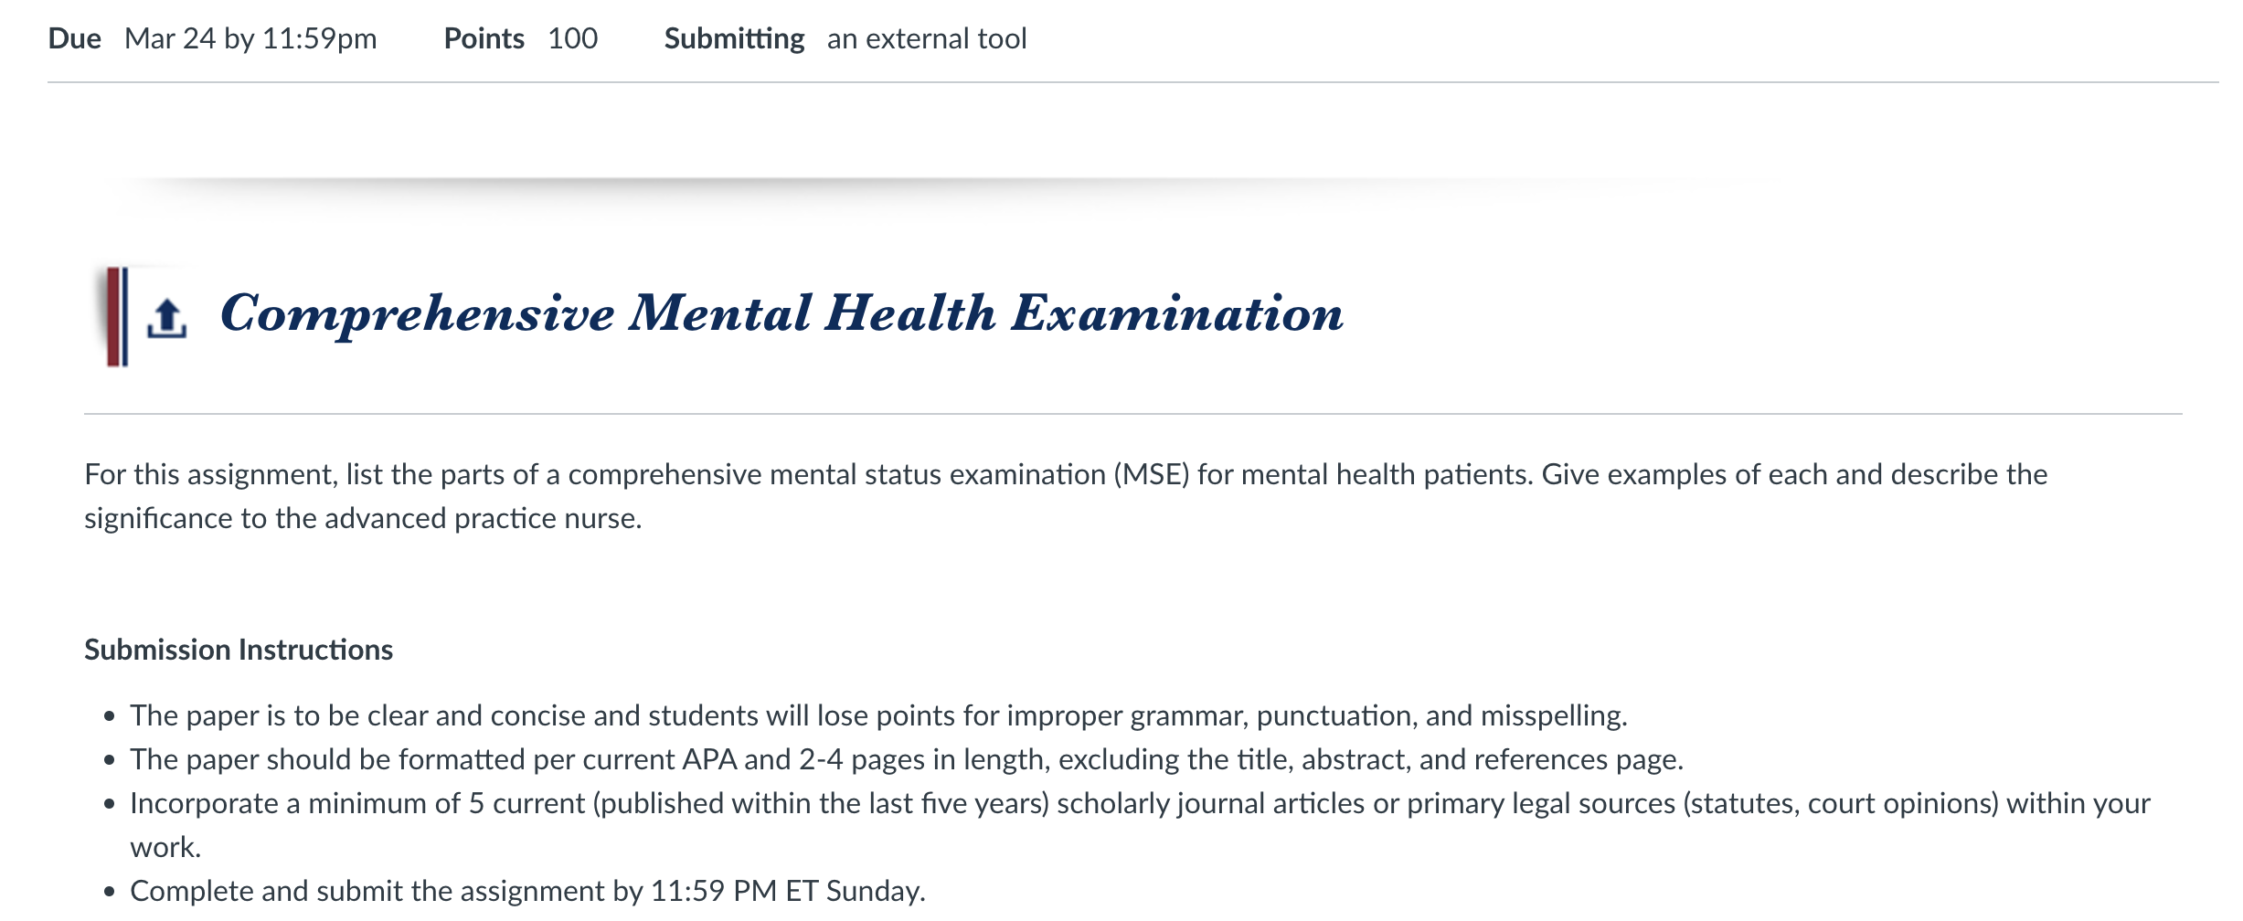Viewport: 2243px width, 921px height.
Task: Click the upload arrow icon beside the title
Action: 166,319
